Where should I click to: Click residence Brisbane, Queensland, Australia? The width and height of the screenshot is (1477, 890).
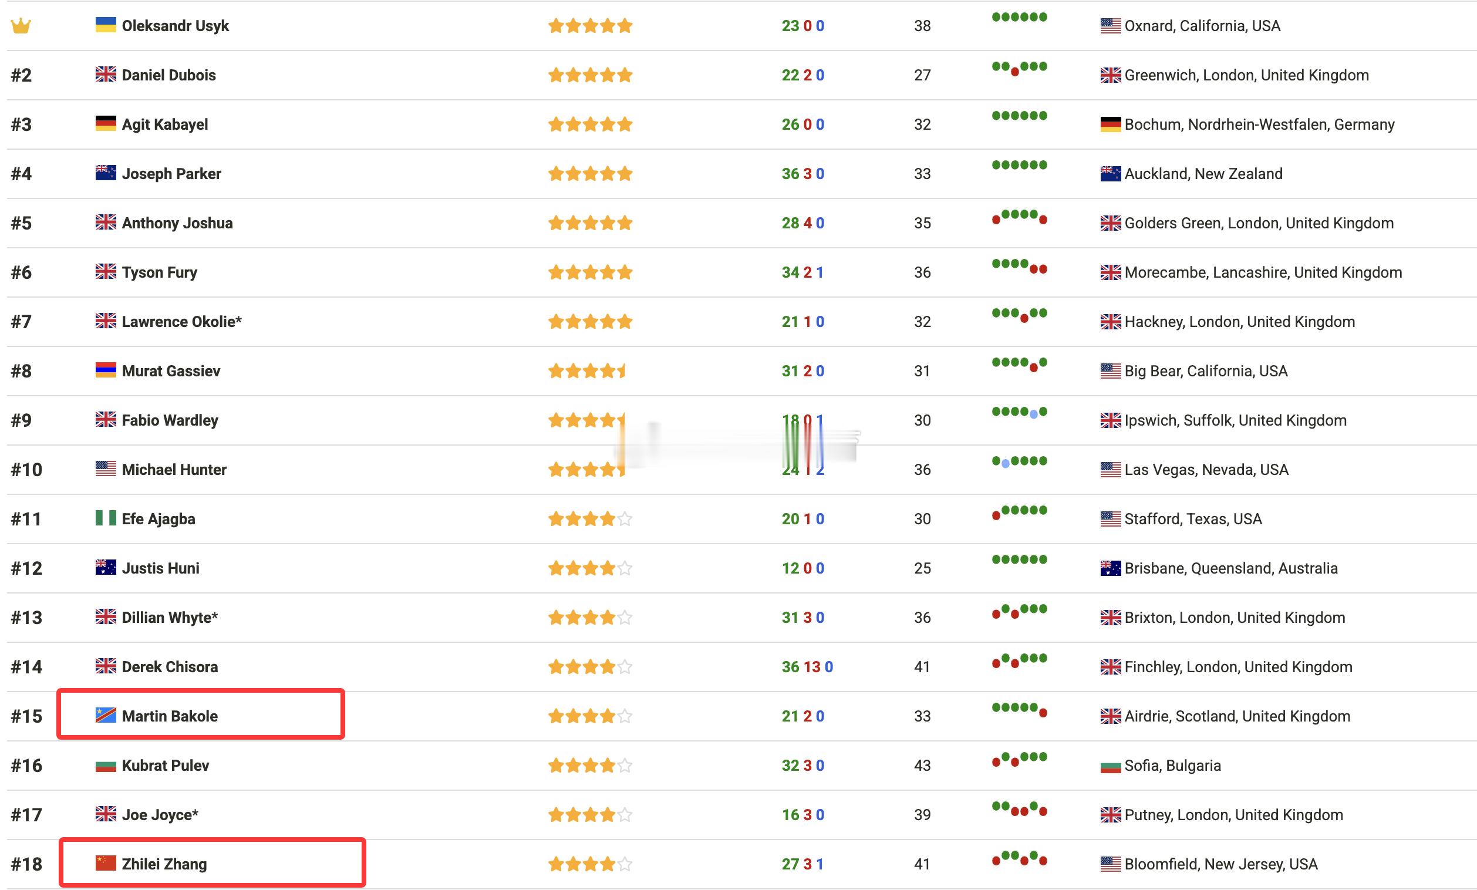point(1230,568)
